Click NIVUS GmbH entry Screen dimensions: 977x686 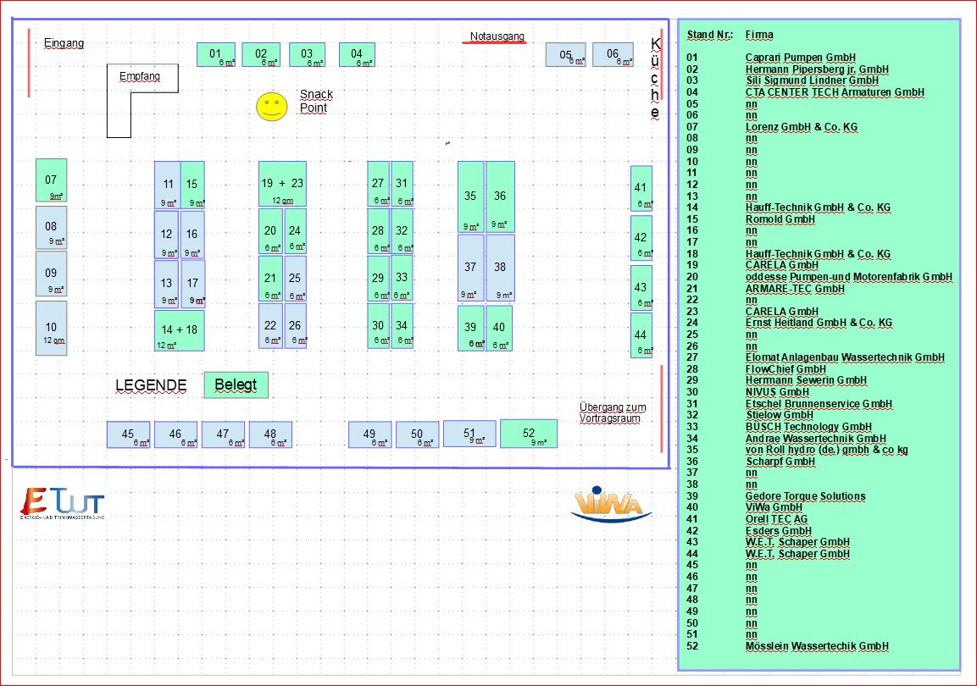click(x=777, y=392)
